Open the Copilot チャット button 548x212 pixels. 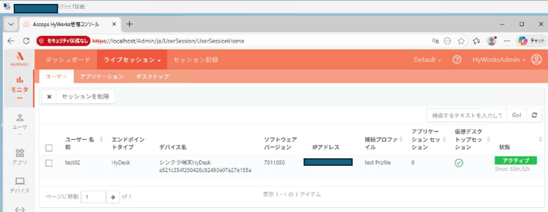[531, 41]
